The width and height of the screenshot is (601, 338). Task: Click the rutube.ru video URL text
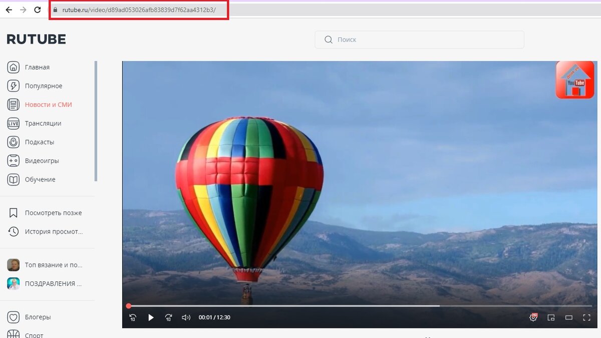[x=139, y=10]
